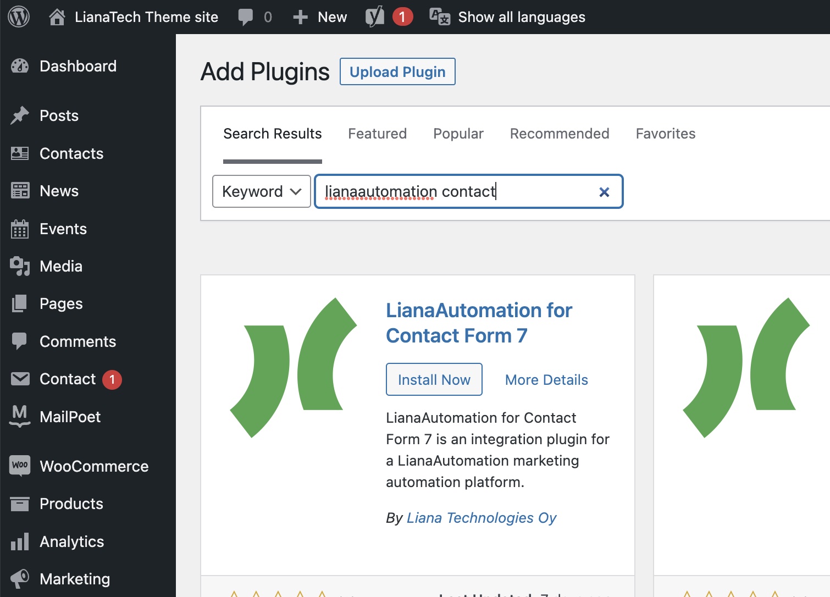830x597 pixels.
Task: Go to the MailPoet menu
Action: click(x=70, y=417)
